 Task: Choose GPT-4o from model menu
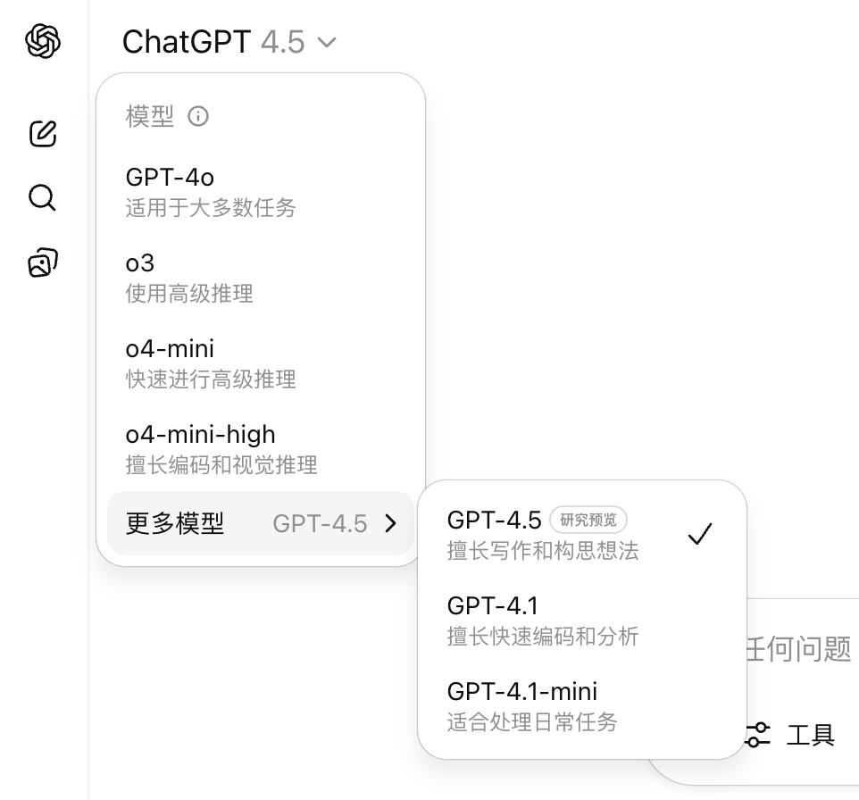coord(260,192)
